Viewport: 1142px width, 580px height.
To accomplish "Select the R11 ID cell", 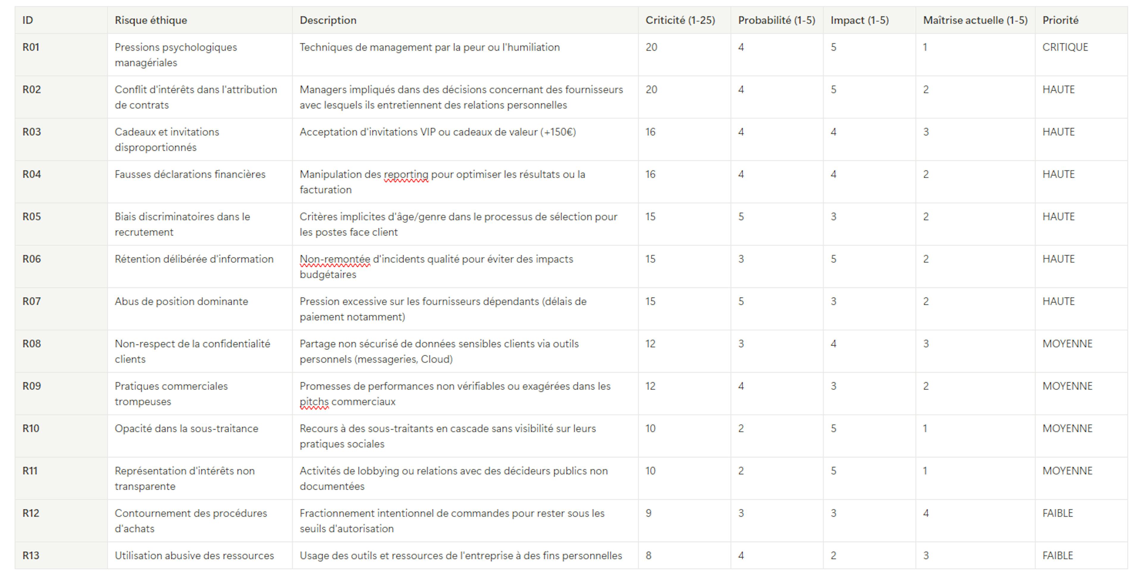I will (x=61, y=479).
